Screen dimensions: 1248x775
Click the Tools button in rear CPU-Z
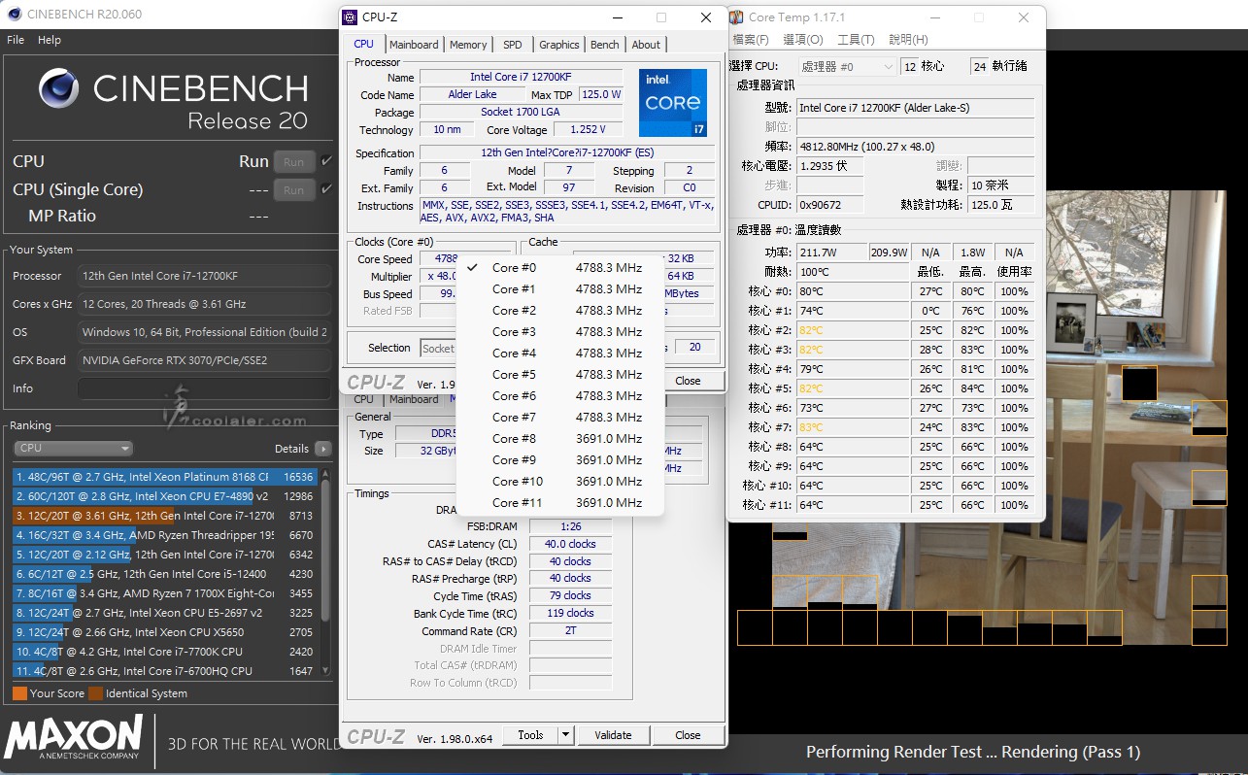click(x=531, y=735)
